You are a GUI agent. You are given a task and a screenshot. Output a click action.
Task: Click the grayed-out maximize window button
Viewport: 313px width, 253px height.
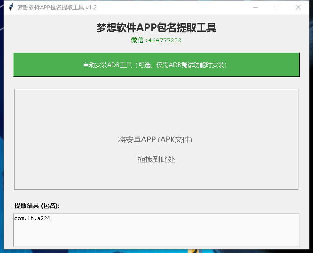(277, 7)
